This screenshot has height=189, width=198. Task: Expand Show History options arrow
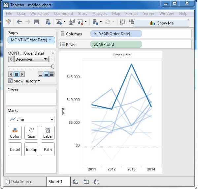click(x=39, y=81)
